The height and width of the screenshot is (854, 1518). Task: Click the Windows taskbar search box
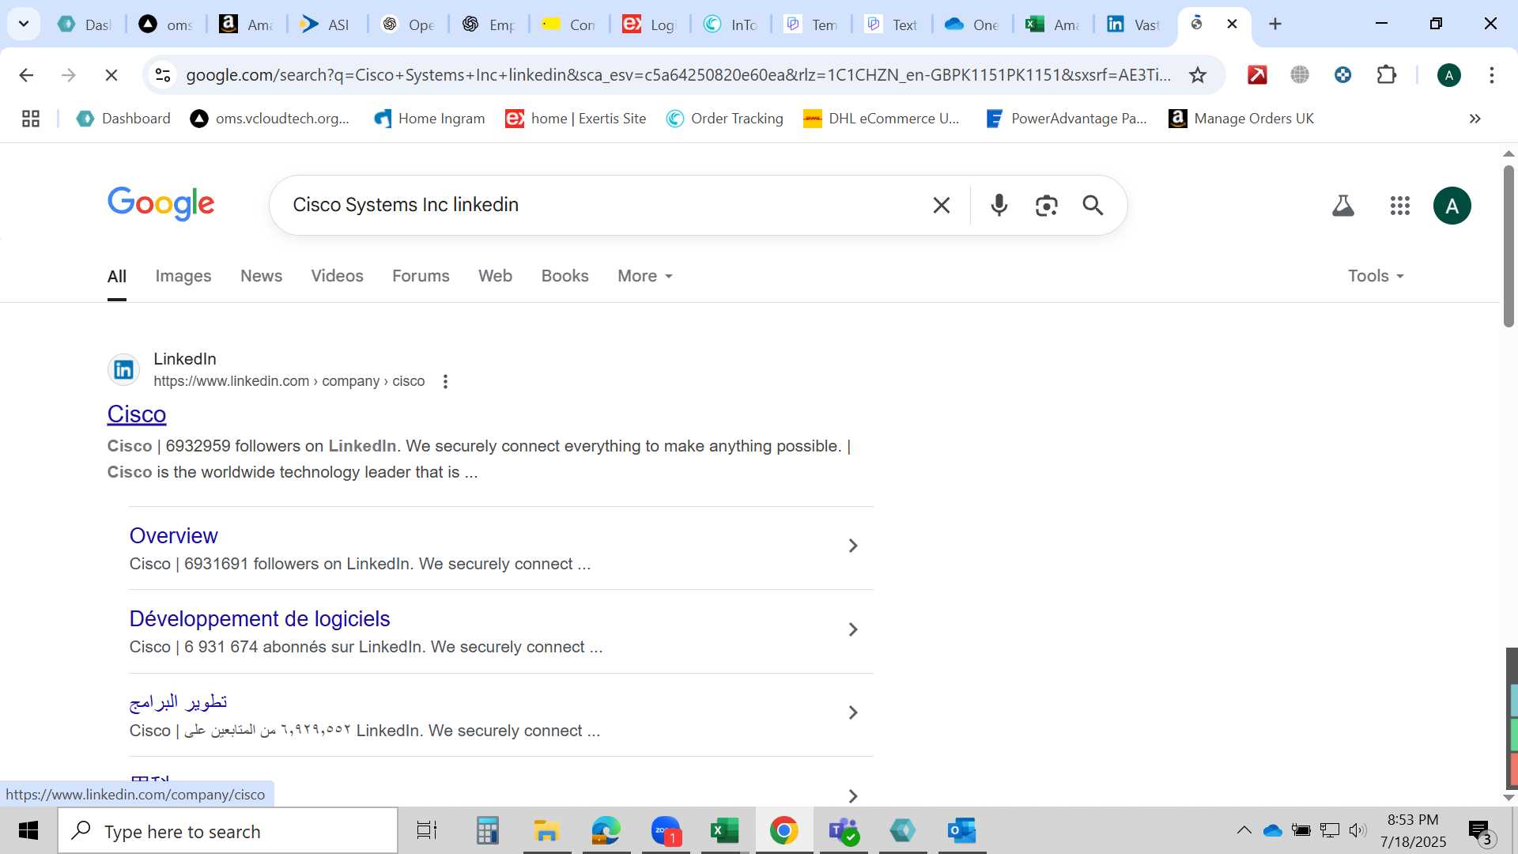click(x=228, y=831)
